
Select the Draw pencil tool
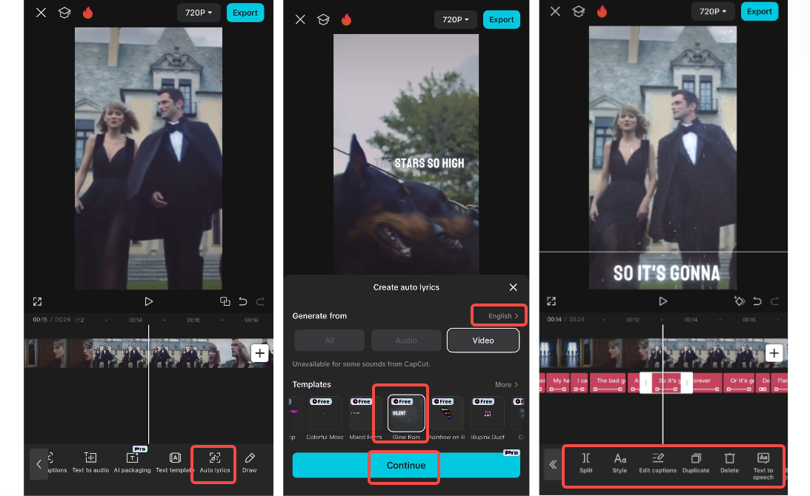tap(250, 463)
